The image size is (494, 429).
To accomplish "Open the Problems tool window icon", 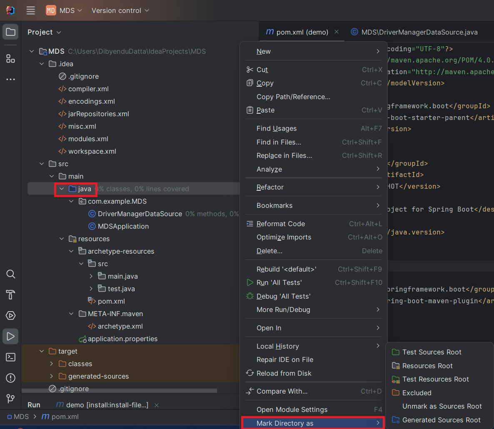I will (11, 378).
